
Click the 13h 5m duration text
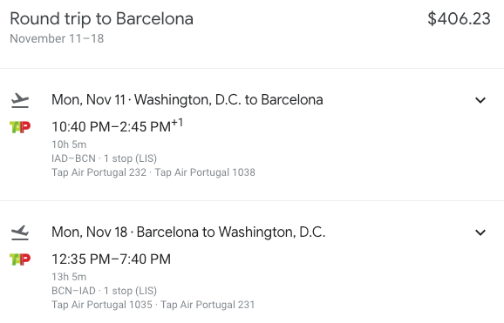(x=69, y=277)
